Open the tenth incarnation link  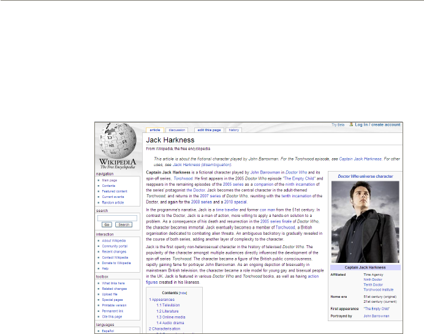[x=297, y=195]
